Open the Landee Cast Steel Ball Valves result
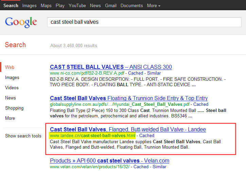246x171 pixels. (128, 129)
